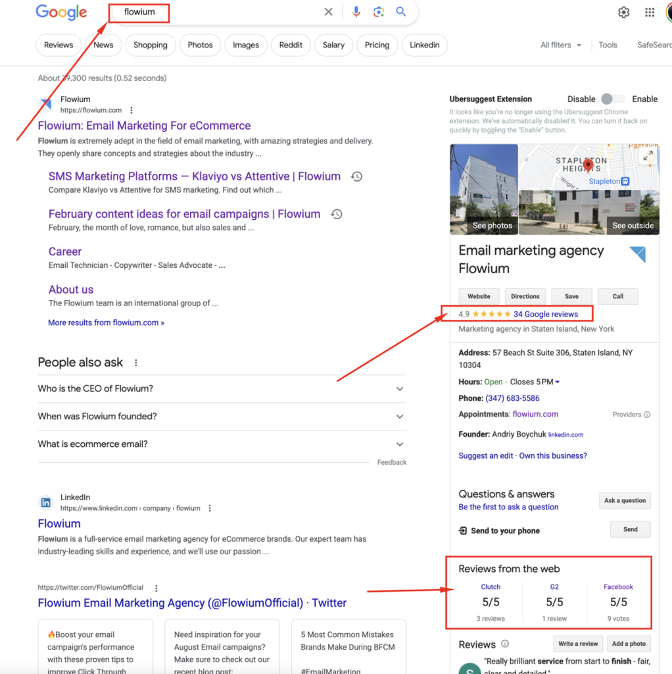Select the Images filter chip

(x=246, y=45)
